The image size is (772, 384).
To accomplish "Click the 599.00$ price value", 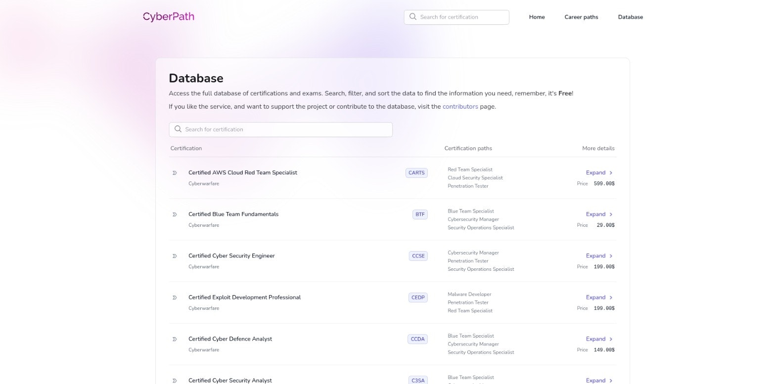I will (x=604, y=184).
